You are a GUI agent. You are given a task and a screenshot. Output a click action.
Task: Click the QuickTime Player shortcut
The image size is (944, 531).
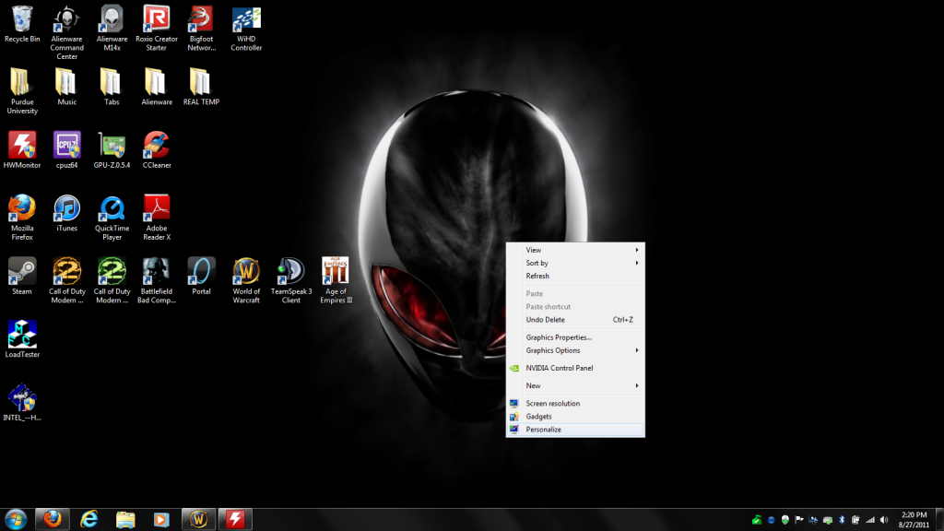(112, 218)
